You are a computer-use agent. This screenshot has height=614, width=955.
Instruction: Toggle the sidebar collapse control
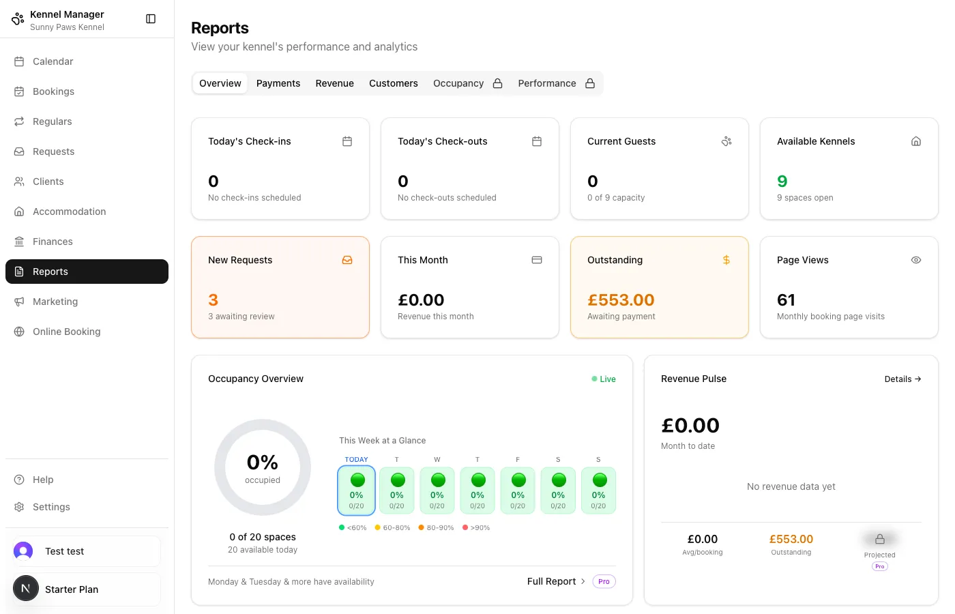pyautogui.click(x=151, y=18)
